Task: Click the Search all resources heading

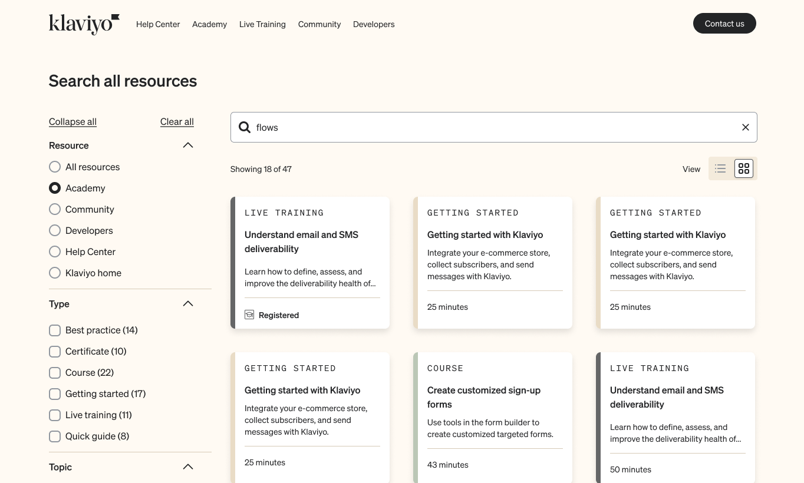Action: [x=123, y=81]
